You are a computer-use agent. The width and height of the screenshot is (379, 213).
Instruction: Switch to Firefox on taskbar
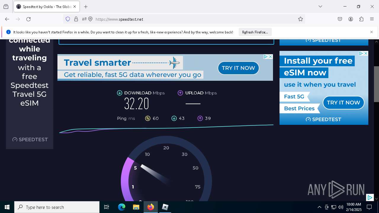click(151, 207)
